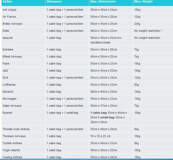173x160 pixels.
Task: Click Monarch dimensions 56cm x 40cm x 25cm
Action: 111,92
